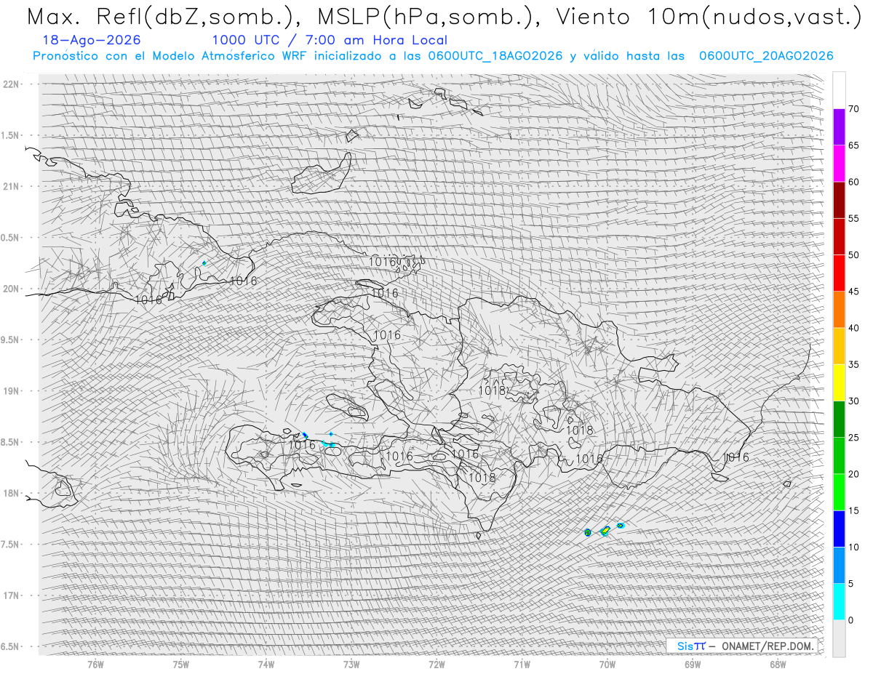
Task: Pick the bright red 45–50 dBZ colorbar segment
Action: (839, 273)
